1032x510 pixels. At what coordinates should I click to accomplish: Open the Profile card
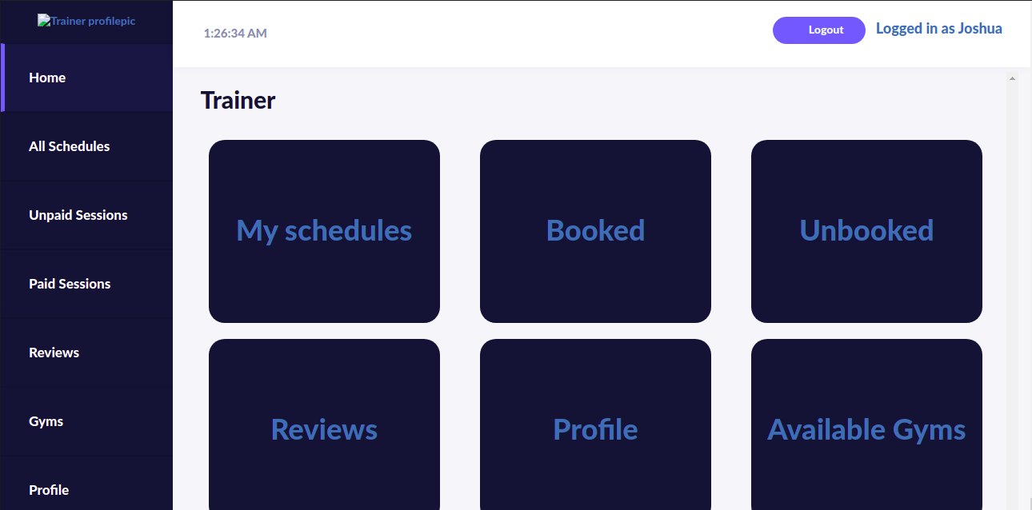pyautogui.click(x=595, y=429)
